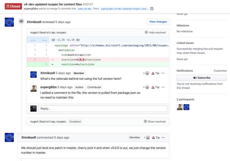Viewport: 230px width, 161px height.
Task: Open the supergibbs head branch link
Action: click(124, 9)
